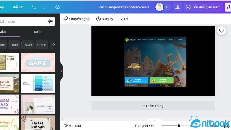
Task: Add a comment on the slide
Action: click(221, 31)
